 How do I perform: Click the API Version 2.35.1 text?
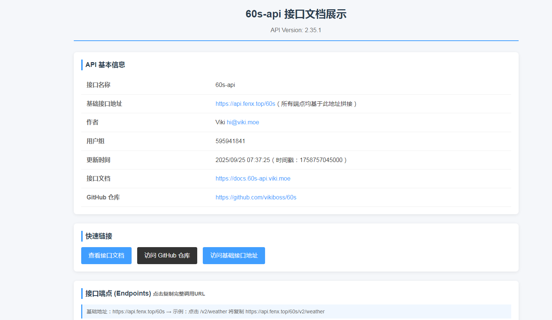(296, 30)
